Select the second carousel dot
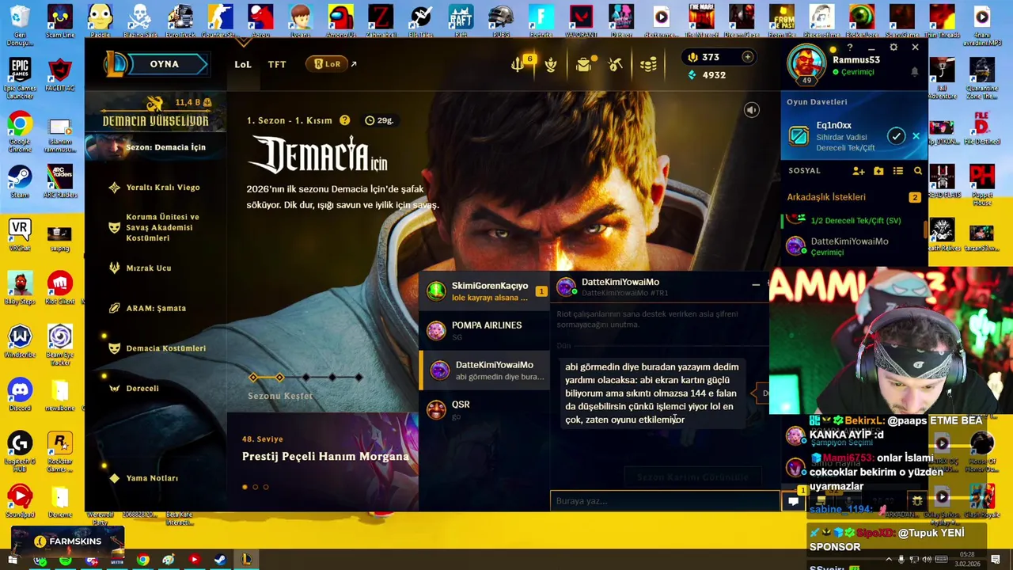Image resolution: width=1013 pixels, height=570 pixels. click(x=255, y=487)
